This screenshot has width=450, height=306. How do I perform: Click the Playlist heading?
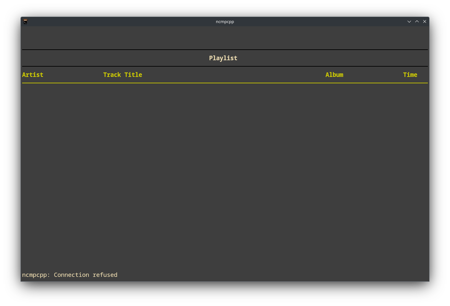point(223,58)
